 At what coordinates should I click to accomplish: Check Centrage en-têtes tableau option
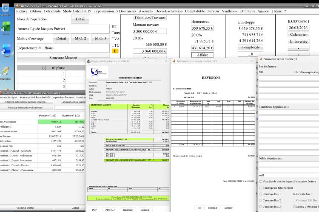coord(261,188)
